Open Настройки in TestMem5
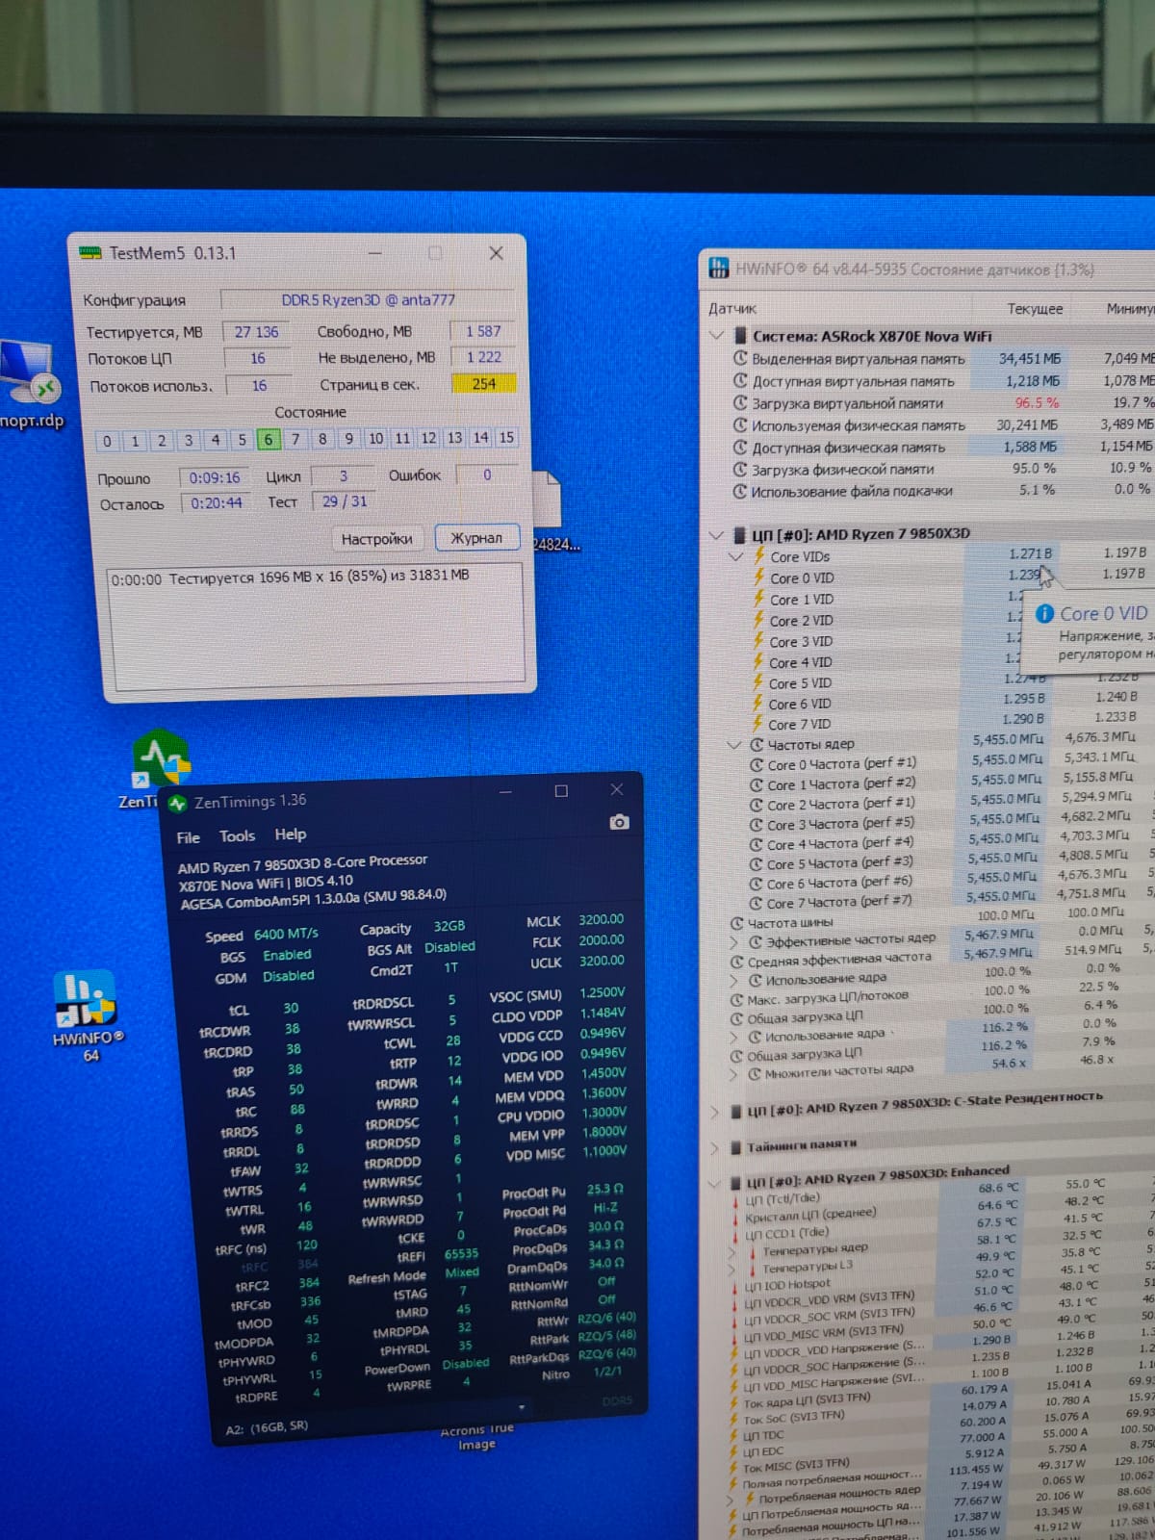Viewport: 1155px width, 1540px height. [376, 538]
